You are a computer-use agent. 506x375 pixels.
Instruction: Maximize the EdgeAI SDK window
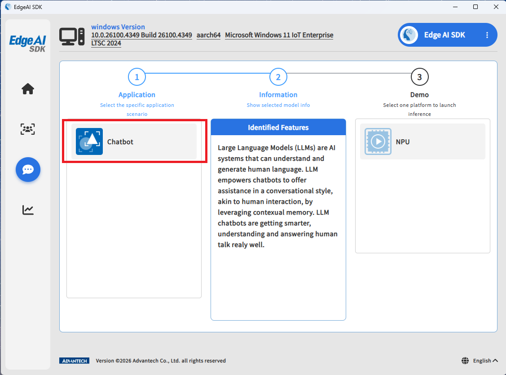tap(475, 7)
